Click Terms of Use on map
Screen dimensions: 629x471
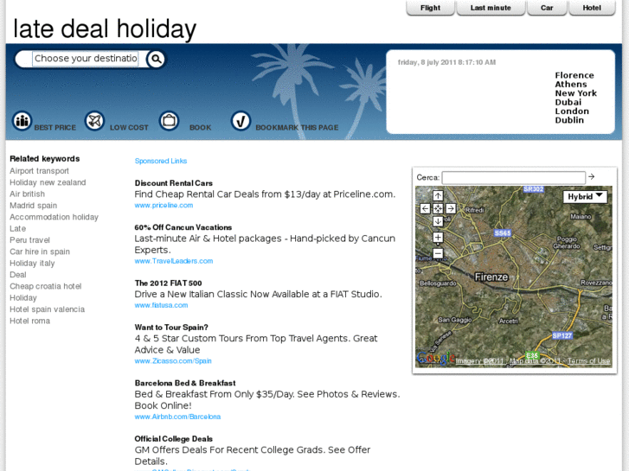click(589, 361)
